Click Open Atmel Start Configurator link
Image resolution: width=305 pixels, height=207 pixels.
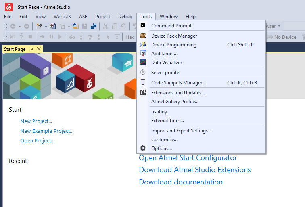188,158
